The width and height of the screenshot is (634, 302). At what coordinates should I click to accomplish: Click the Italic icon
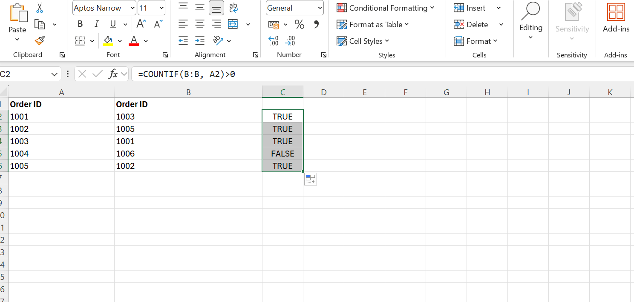[96, 24]
